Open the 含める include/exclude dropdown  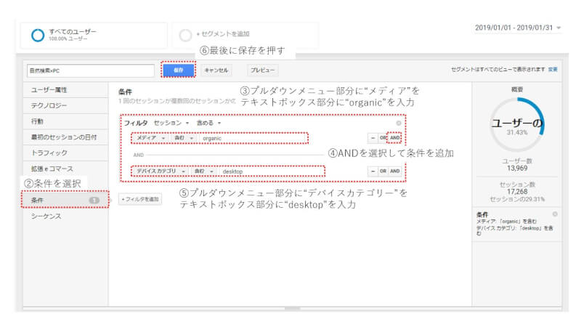208,123
